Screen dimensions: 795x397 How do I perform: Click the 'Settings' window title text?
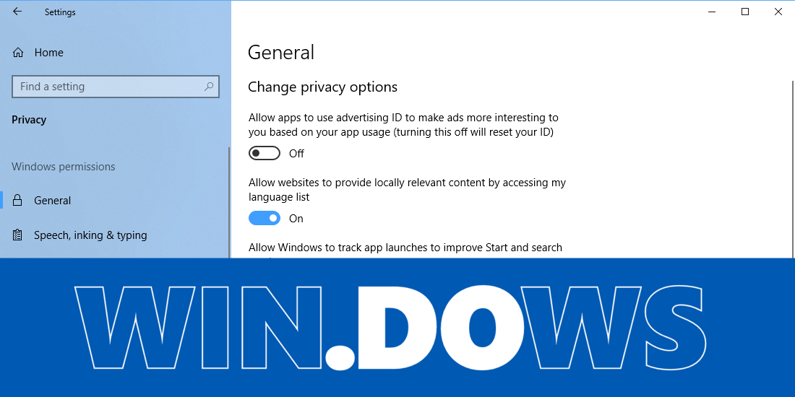point(60,12)
